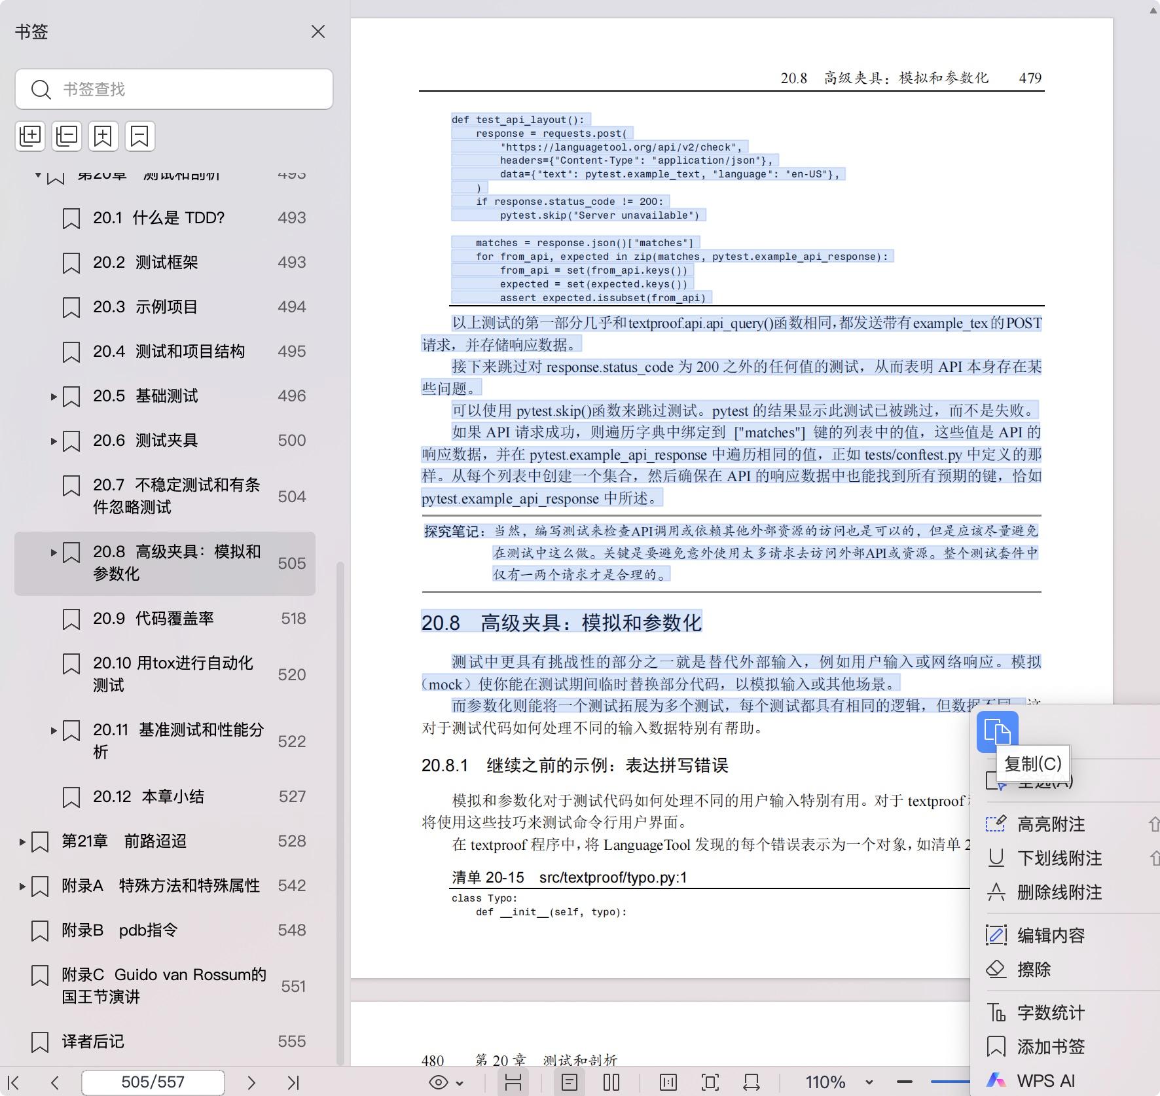Select 高亮附注 from context menu
The width and height of the screenshot is (1160, 1096).
point(1050,824)
